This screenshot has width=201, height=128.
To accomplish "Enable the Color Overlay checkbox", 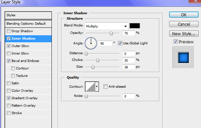I will [x=8, y=91].
